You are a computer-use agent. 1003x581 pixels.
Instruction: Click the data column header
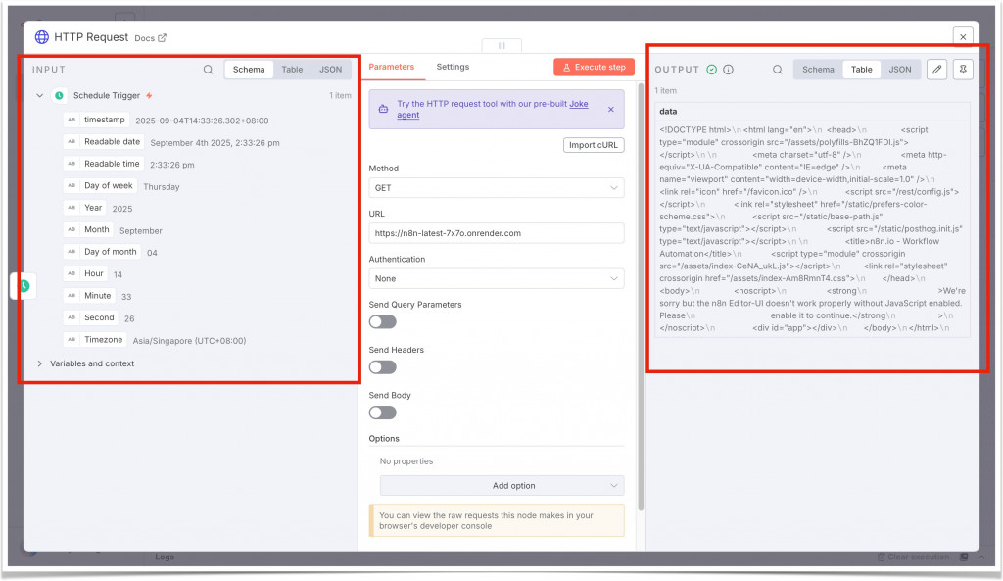pyautogui.click(x=812, y=112)
